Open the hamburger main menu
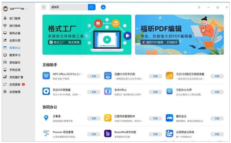Image resolution: width=231 pixels, height=143 pixels. coord(199,7)
